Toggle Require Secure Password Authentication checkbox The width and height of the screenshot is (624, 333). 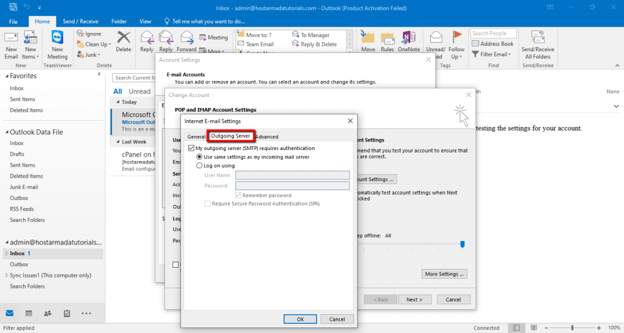pos(207,204)
